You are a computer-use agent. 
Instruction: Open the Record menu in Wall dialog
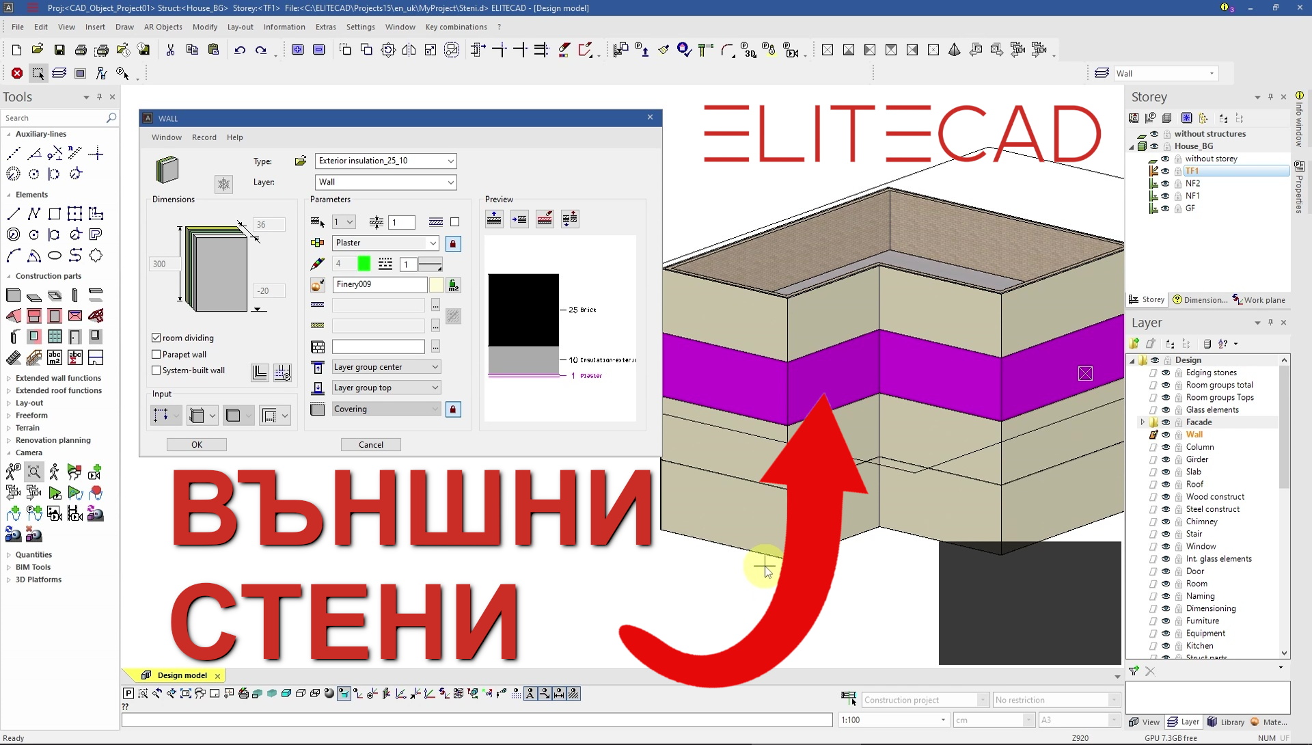tap(204, 137)
